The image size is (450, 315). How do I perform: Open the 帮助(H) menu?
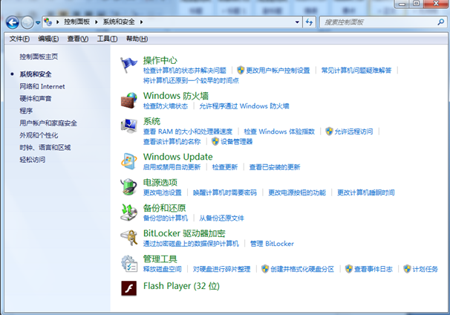[137, 39]
